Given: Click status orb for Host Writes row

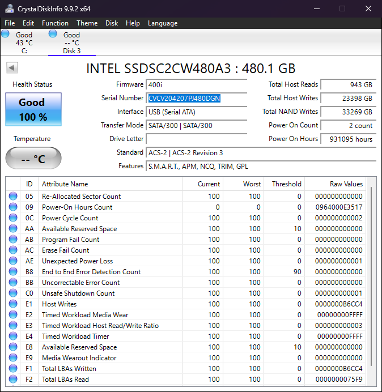Looking at the screenshot, I should 13,304.
